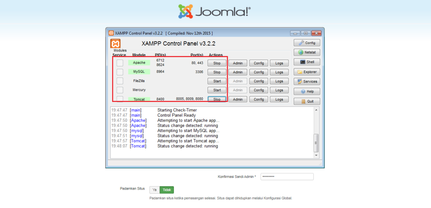Viewport: 431px width, 208px height.
Task: Click the Joomla logo at top
Action: click(x=215, y=11)
